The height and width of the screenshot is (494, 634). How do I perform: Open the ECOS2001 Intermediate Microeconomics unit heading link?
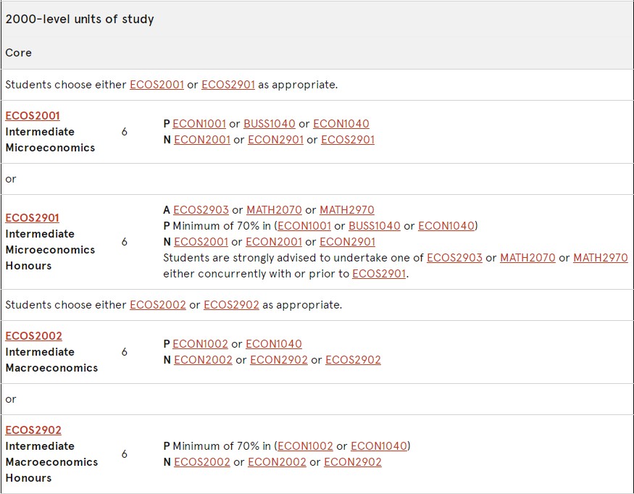coord(33,116)
